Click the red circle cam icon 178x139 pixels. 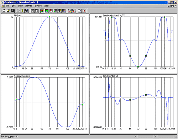pyautogui.click(x=84, y=11)
